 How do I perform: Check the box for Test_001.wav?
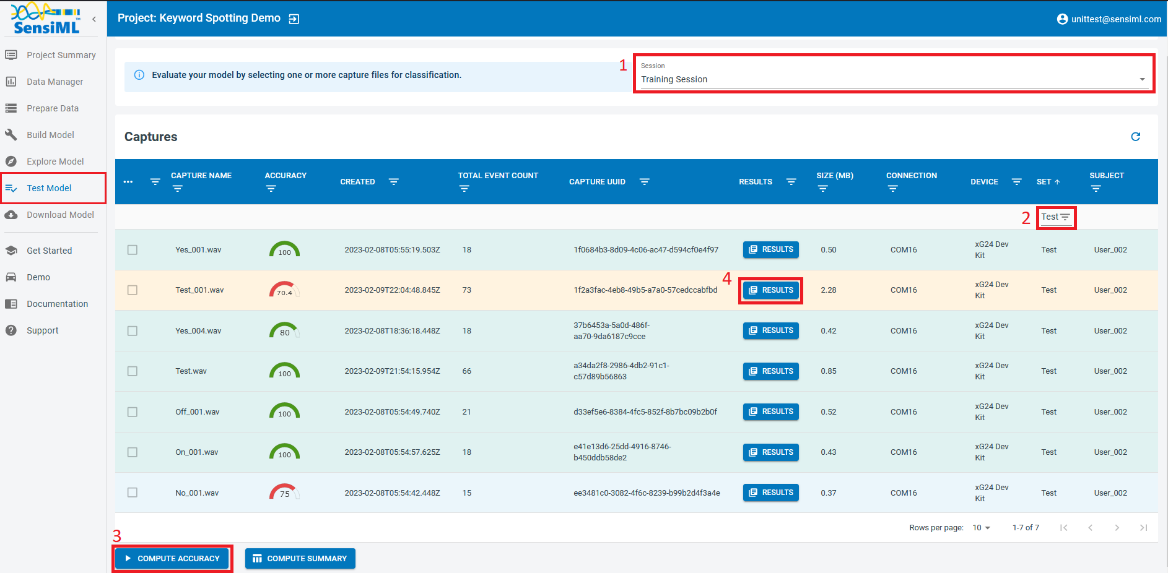133,290
